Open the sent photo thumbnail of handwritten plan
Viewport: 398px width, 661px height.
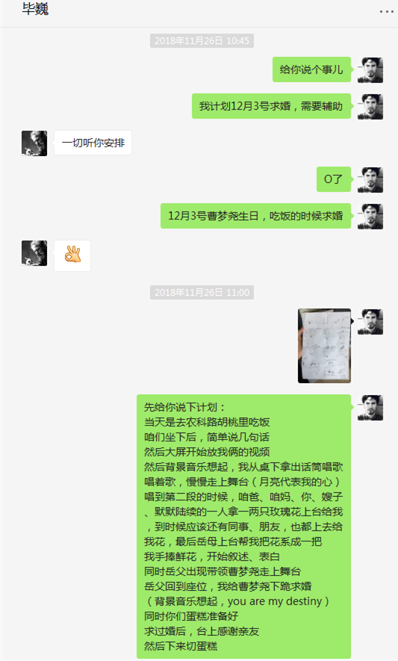(324, 346)
